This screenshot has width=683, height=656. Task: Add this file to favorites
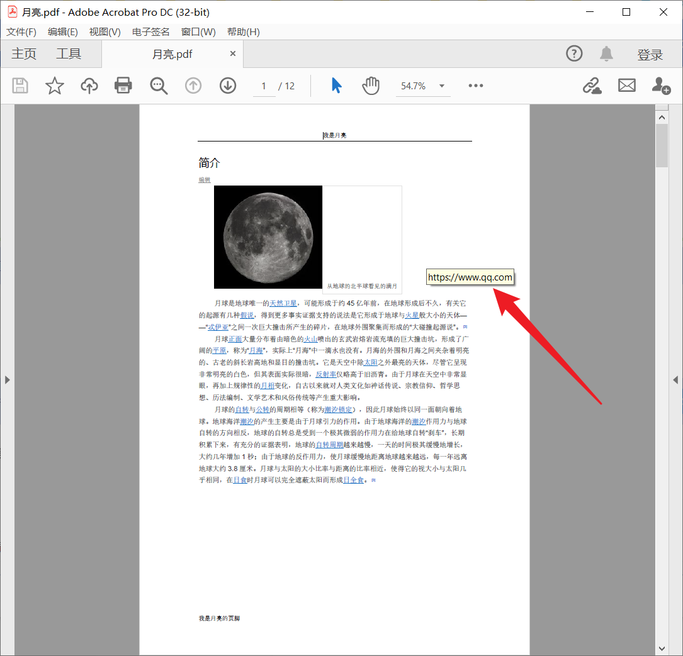pyautogui.click(x=54, y=86)
